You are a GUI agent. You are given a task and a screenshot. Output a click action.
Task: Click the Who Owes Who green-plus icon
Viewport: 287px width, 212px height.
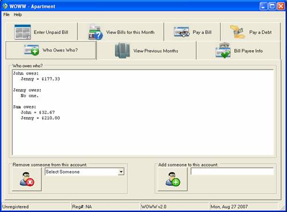click(32, 50)
